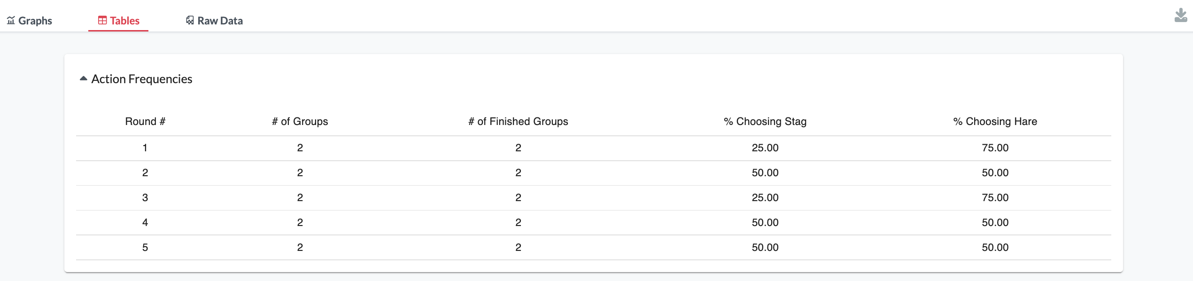Click round number 4 cell

pyautogui.click(x=145, y=222)
